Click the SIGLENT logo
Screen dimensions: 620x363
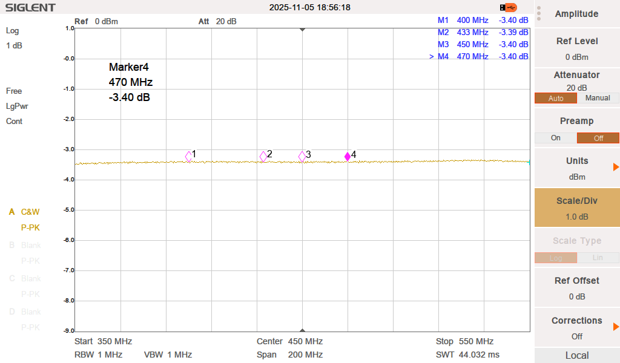tap(30, 8)
